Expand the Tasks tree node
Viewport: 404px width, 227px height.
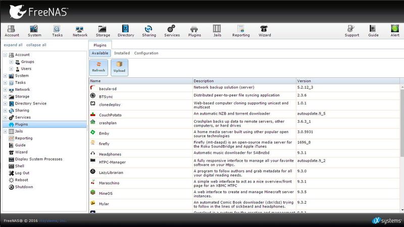tap(5, 83)
